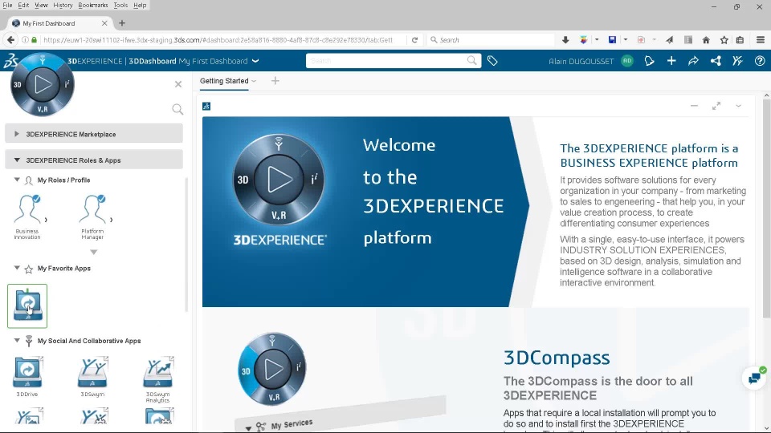Click the widget 3DS icon
Screen dimensions: 771x433
[206, 106]
